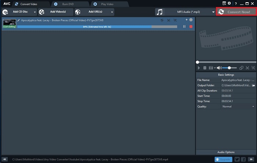Expand the snapshot dropdown arrow
Image resolution: width=257 pixels, height=163 pixels.
coord(215,68)
